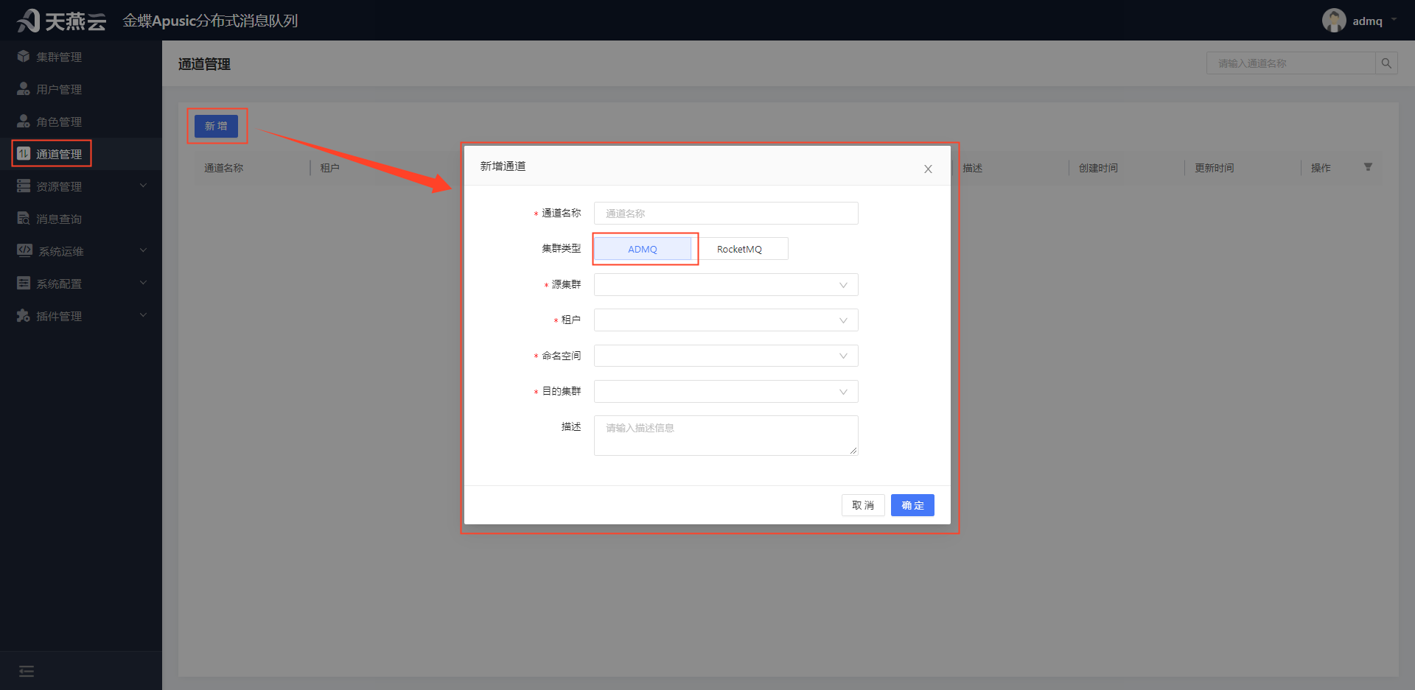Open the 目的集群 dropdown
The image size is (1415, 690).
click(x=726, y=392)
